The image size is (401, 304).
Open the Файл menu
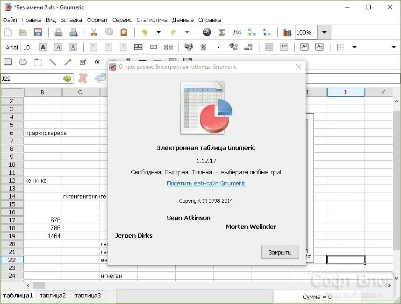tap(10, 20)
